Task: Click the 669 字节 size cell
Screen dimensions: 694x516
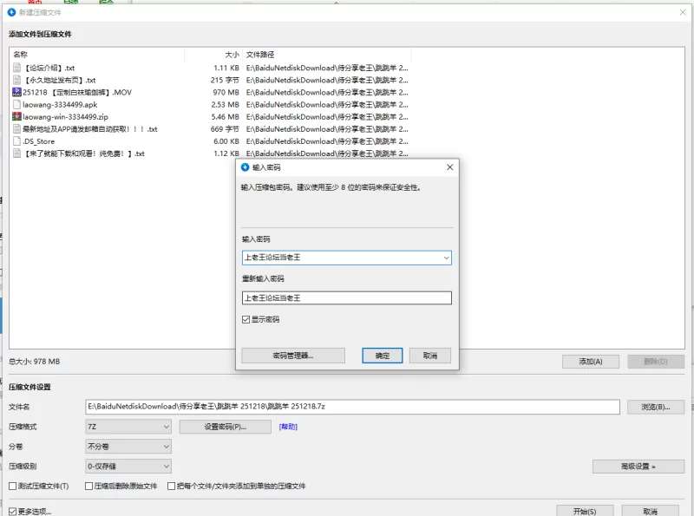Action: pyautogui.click(x=225, y=128)
